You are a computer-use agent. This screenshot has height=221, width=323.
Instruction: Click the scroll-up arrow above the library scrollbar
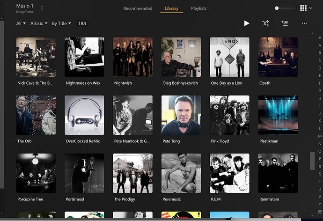pyautogui.click(x=312, y=33)
